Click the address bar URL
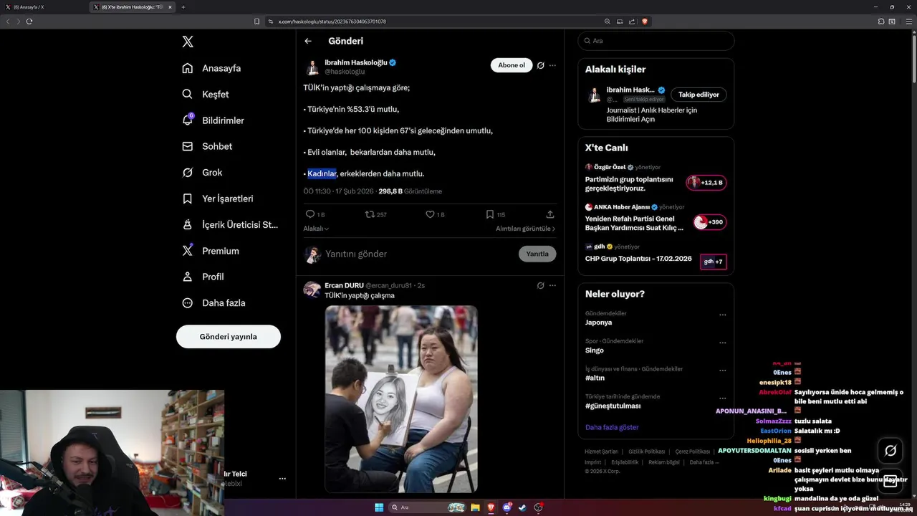Image resolution: width=917 pixels, height=516 pixels. click(x=332, y=21)
